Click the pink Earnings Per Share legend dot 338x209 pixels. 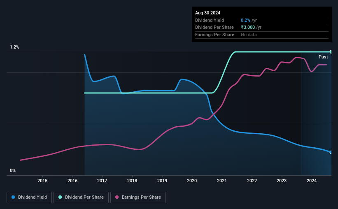(117, 197)
